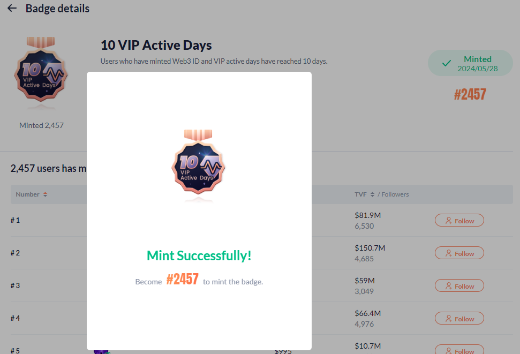Viewport: 520px width, 354px height.
Task: Select the # 1 row number cell
Action: 15,220
